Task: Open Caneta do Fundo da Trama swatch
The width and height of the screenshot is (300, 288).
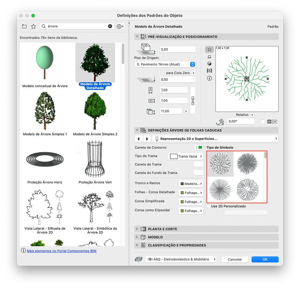Action: pos(198,173)
